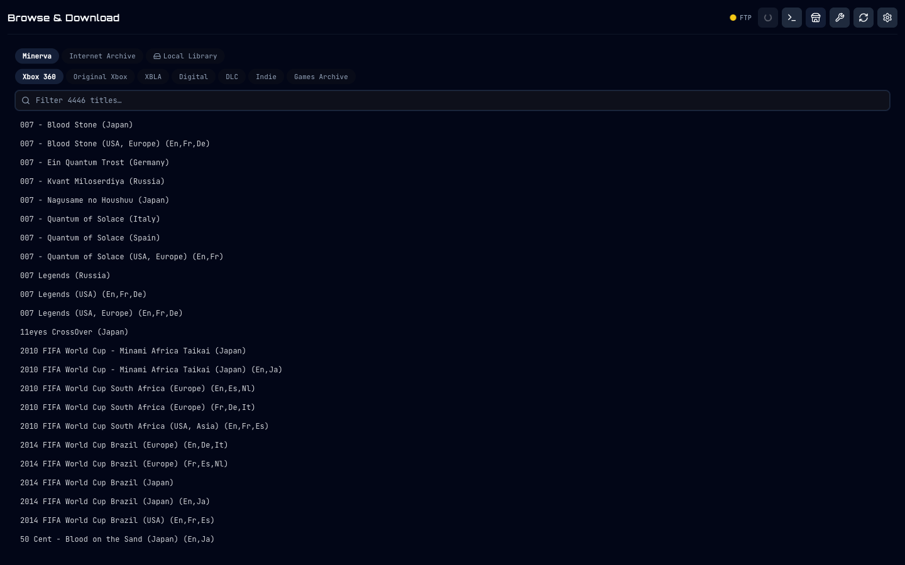Open the store icon in the header
Viewport: 905px width, 565px height.
coord(816,18)
